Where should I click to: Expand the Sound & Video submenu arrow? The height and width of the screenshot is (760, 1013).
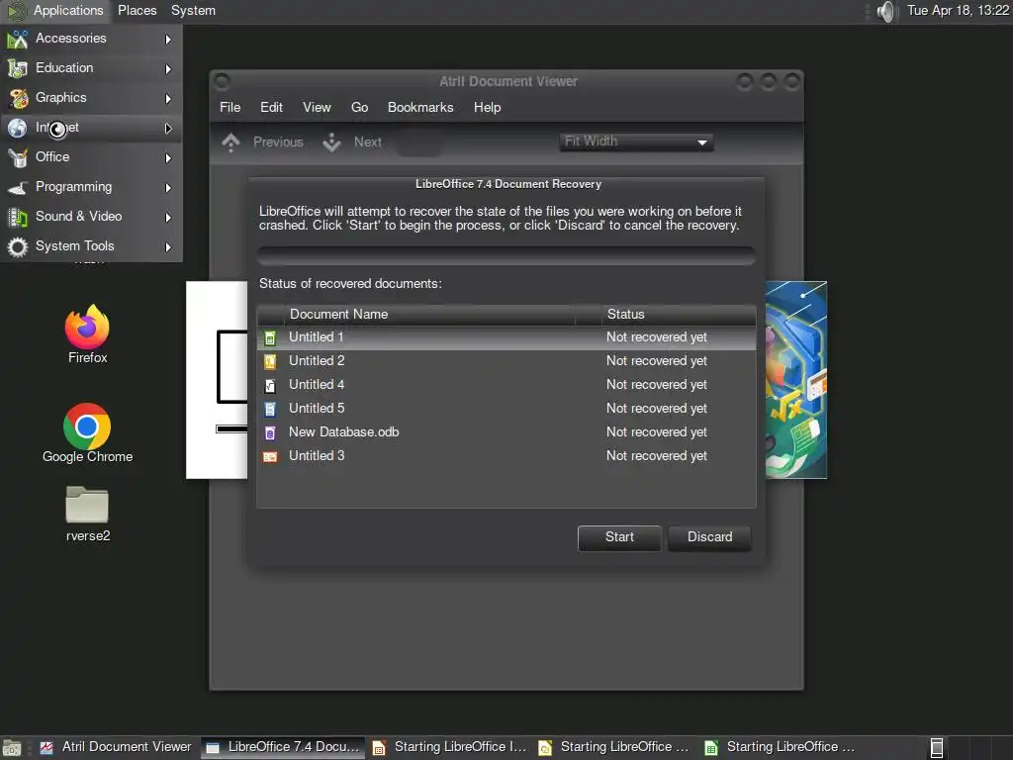168,218
